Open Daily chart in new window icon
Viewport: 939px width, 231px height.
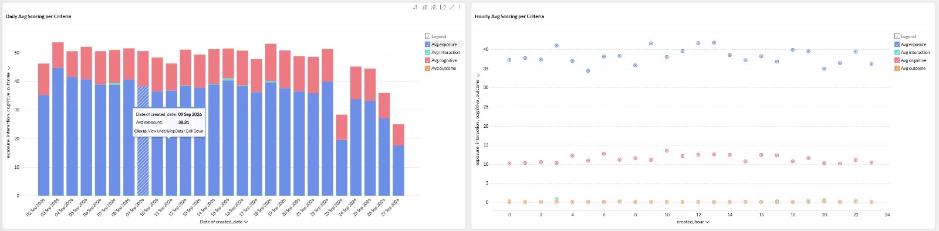[443, 7]
